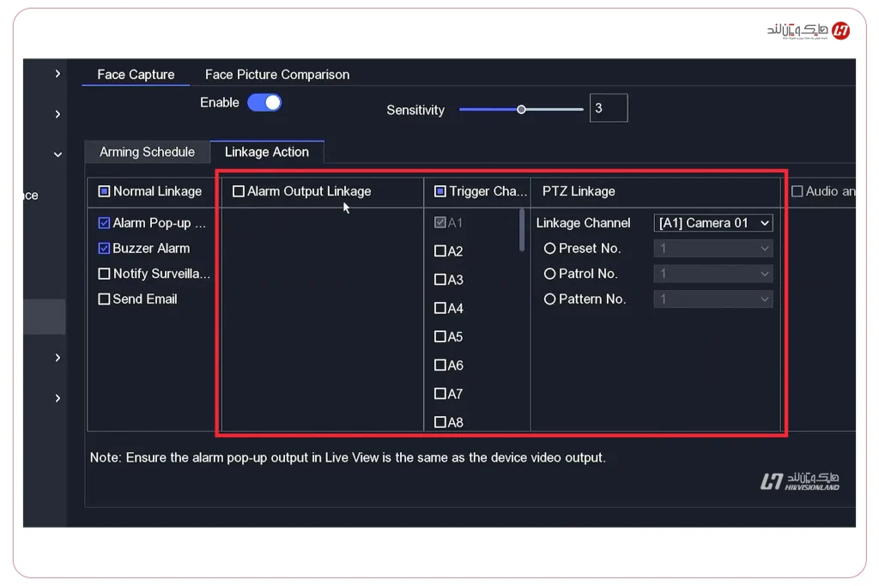Select the Preset No. radio button
Image resolution: width=879 pixels, height=586 pixels.
pyautogui.click(x=550, y=248)
